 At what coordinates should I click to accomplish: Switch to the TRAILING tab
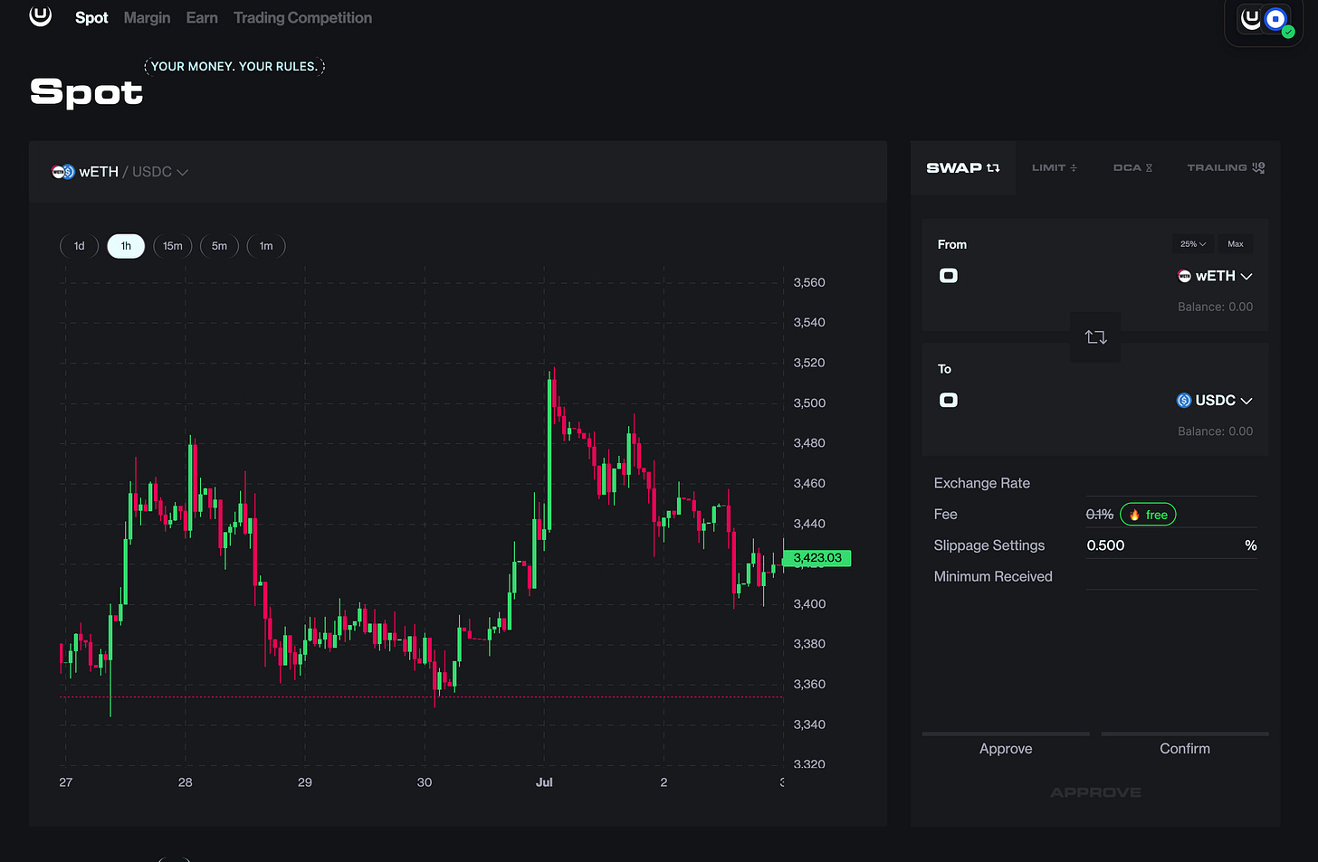coord(1226,168)
